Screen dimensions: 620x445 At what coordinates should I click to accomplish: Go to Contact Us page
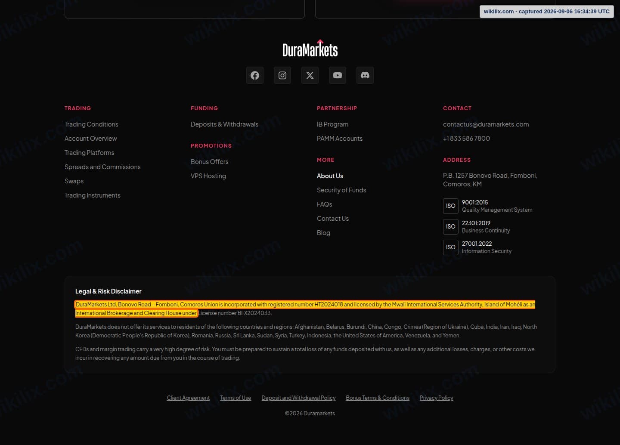point(333,219)
